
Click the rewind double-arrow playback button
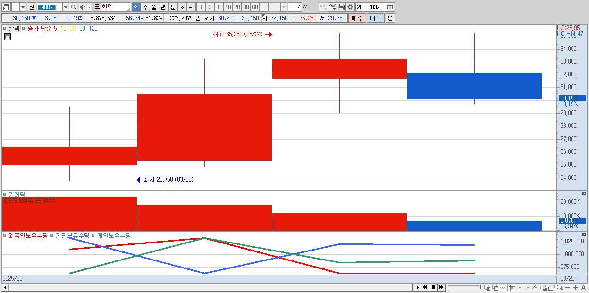click(425, 287)
